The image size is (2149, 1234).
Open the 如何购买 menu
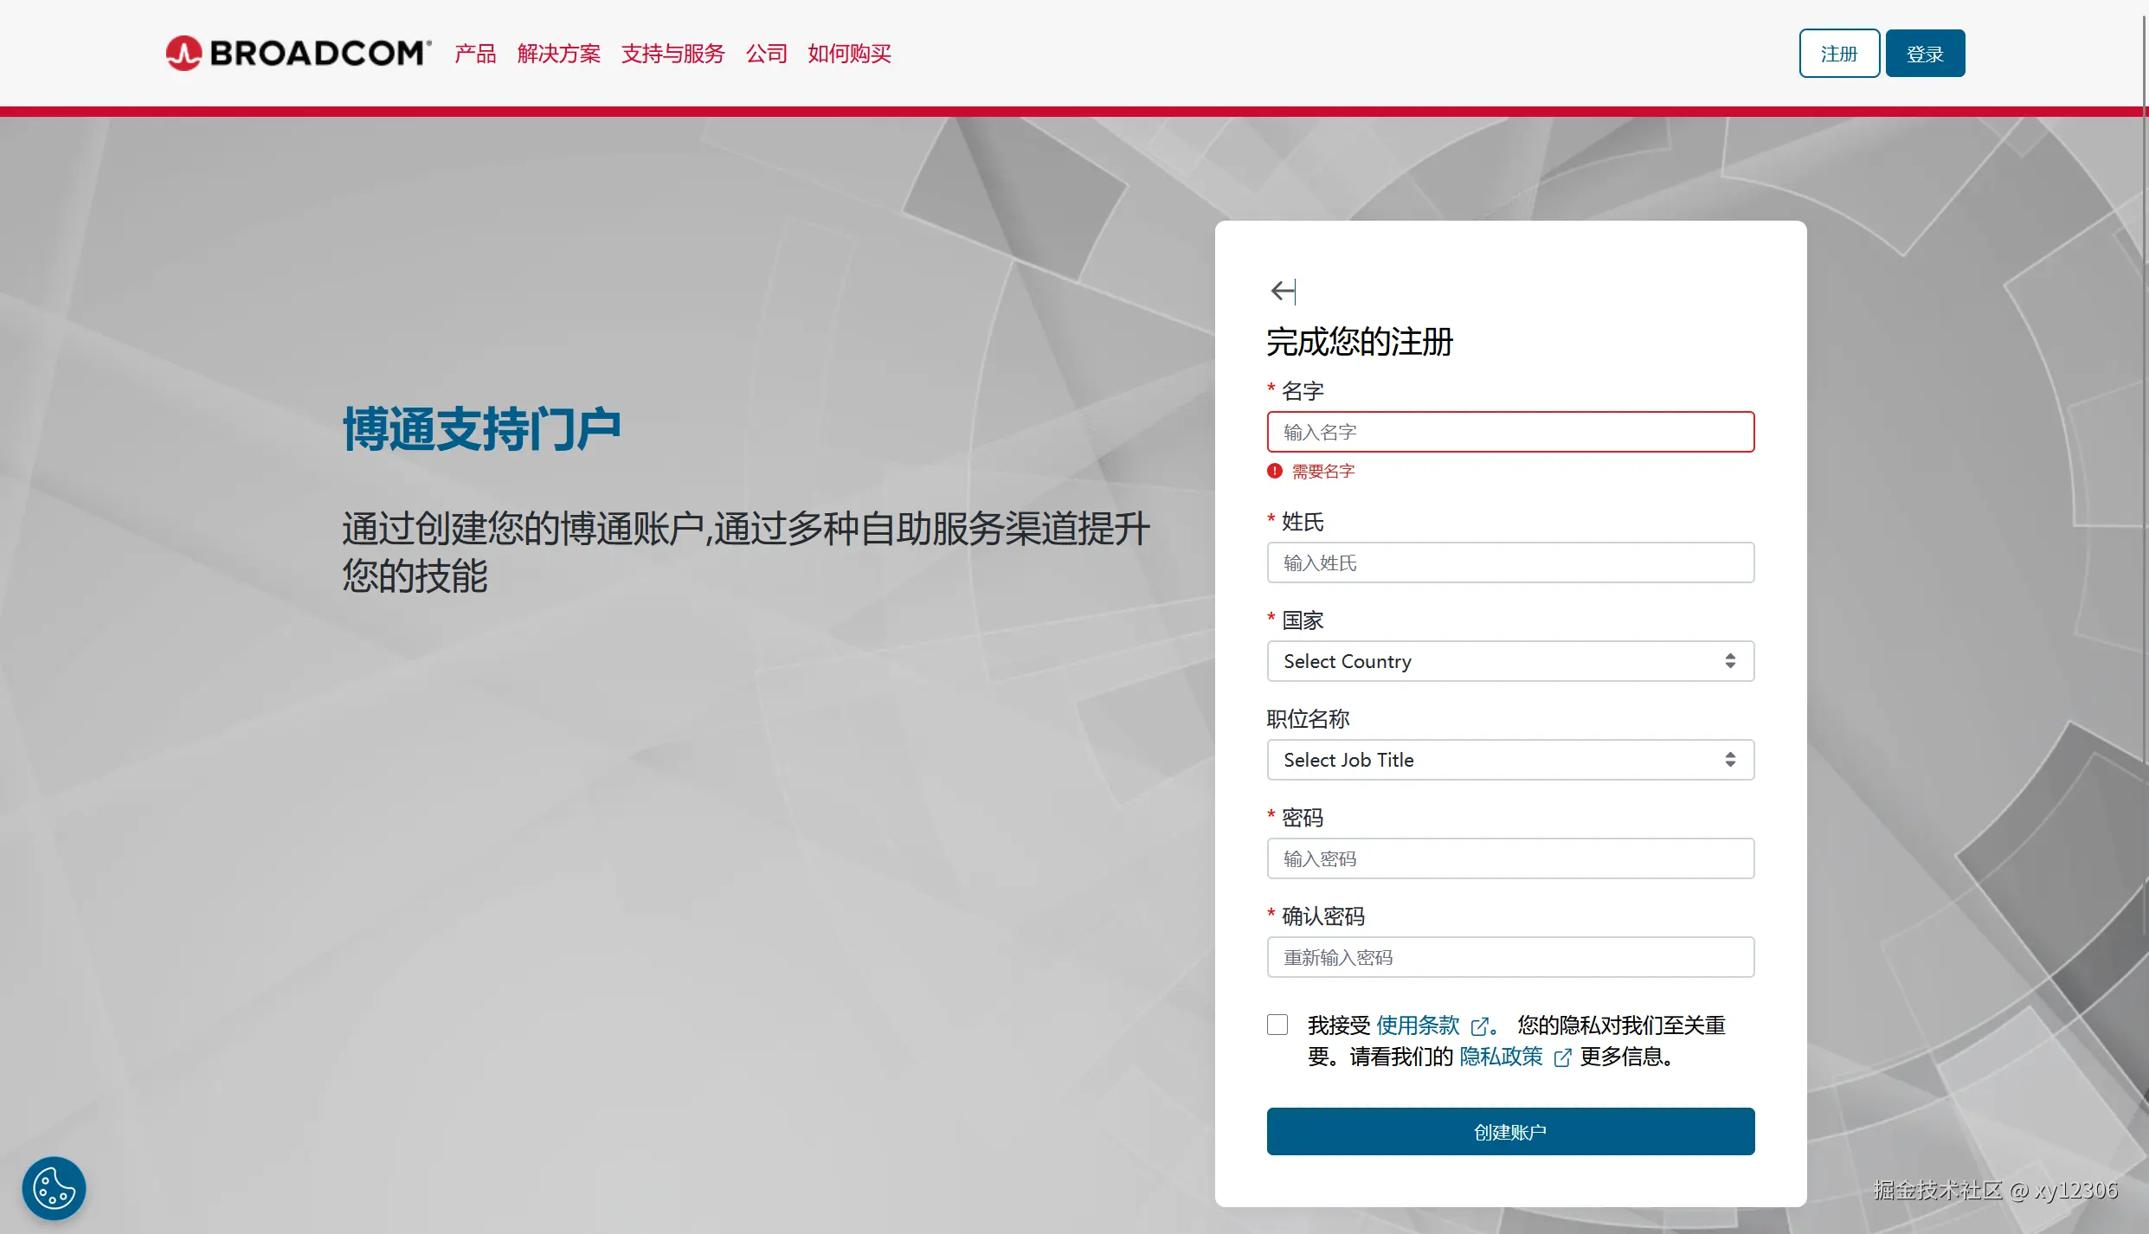pos(849,54)
